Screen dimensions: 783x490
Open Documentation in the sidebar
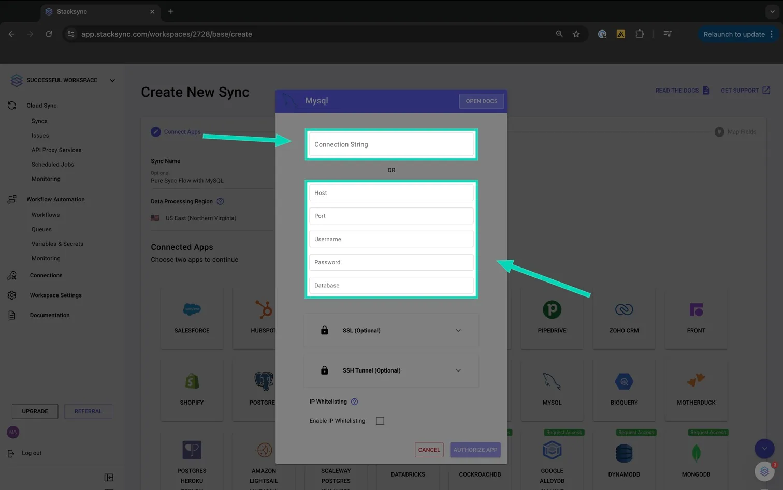(x=50, y=315)
